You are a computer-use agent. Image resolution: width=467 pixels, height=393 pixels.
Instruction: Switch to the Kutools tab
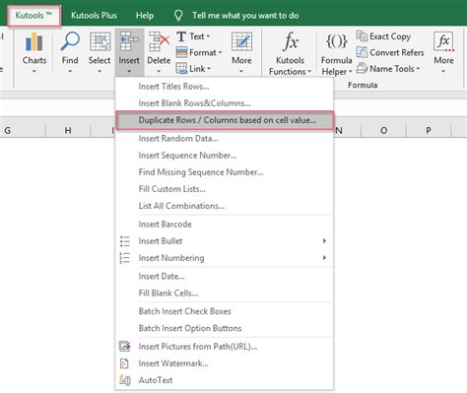pos(33,16)
